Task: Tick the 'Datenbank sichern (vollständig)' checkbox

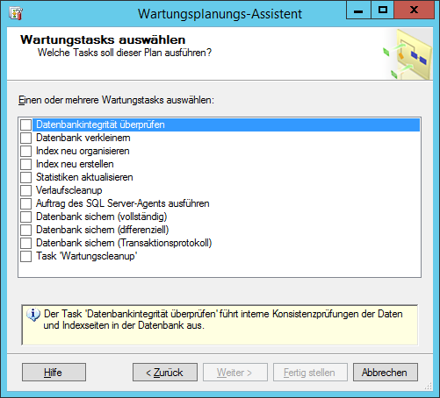Action: (x=25, y=217)
